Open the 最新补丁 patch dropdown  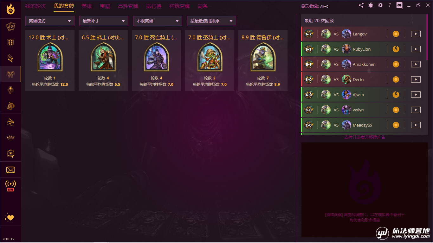104,21
